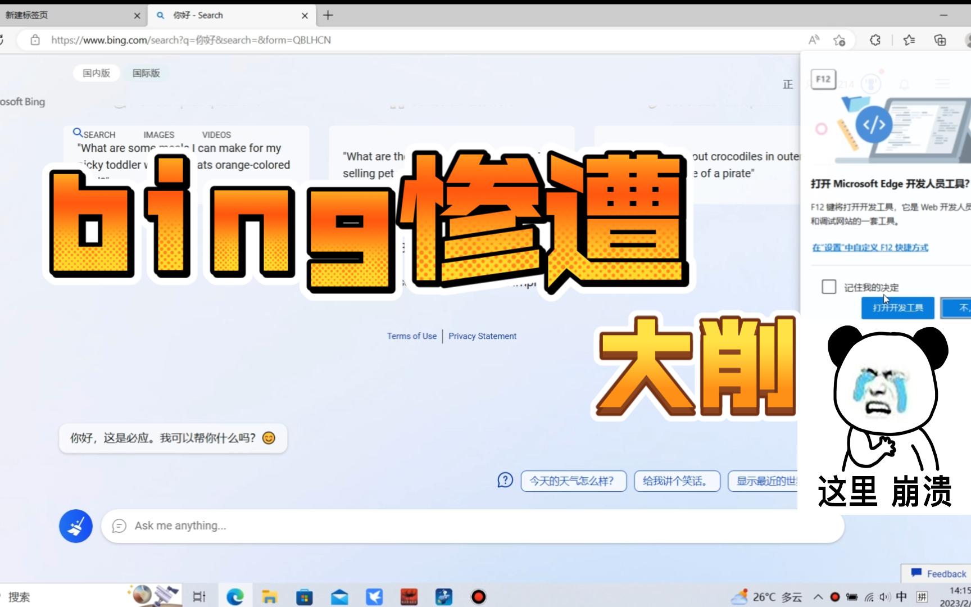971x607 pixels.
Task: Choose suggestion 显示最近的世…
Action: pos(763,481)
